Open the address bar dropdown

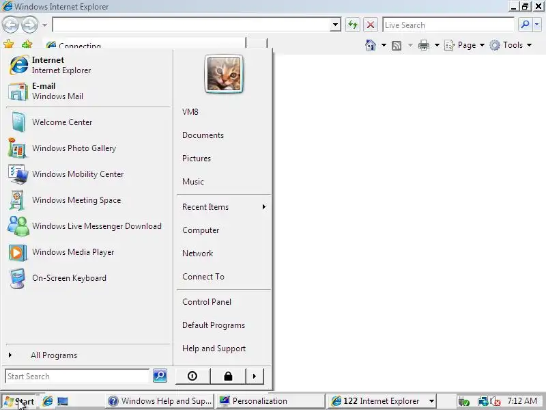(x=335, y=25)
